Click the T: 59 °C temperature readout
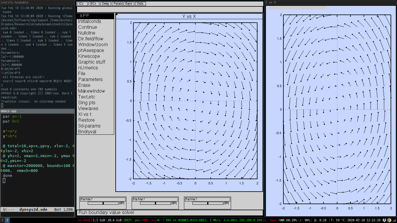 (337, 220)
